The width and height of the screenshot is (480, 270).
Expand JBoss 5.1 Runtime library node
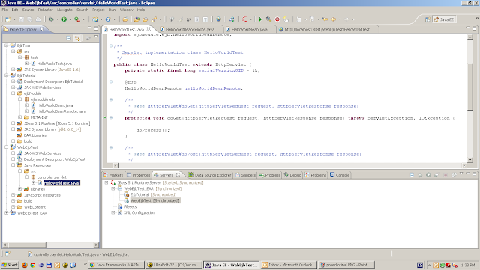click(x=13, y=123)
